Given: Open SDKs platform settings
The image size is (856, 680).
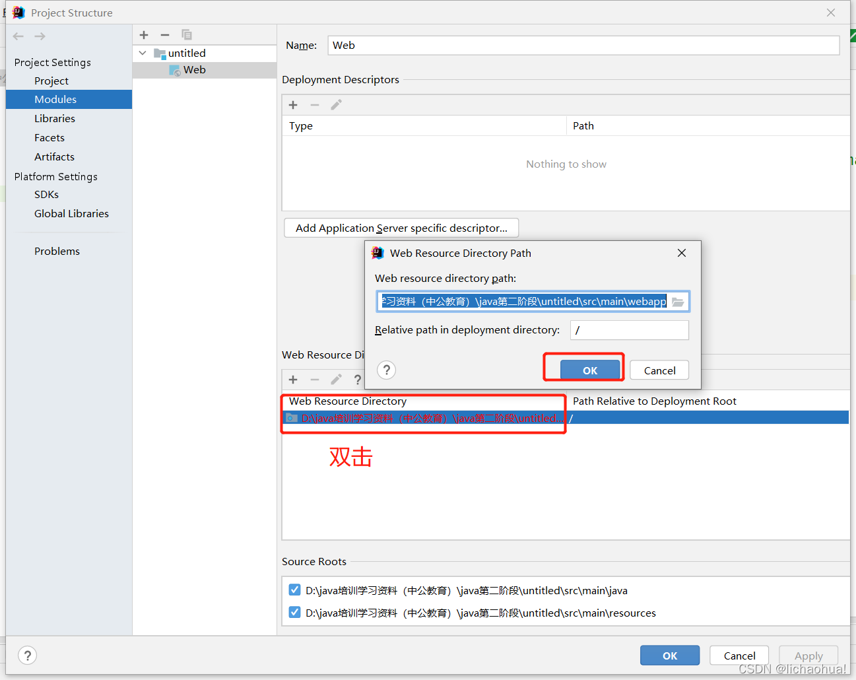Looking at the screenshot, I should (x=46, y=194).
